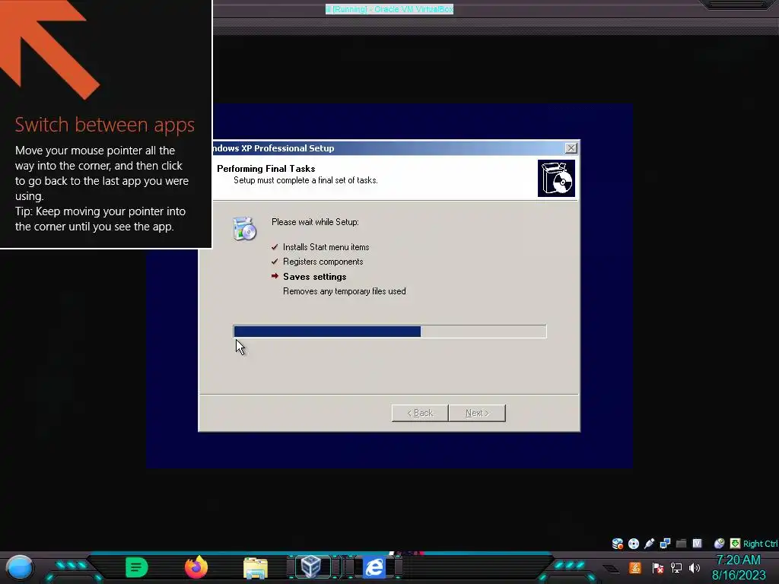Click the Oracle VM VirtualBox window title
Viewport: 779px width, 584px height.
pos(389,9)
